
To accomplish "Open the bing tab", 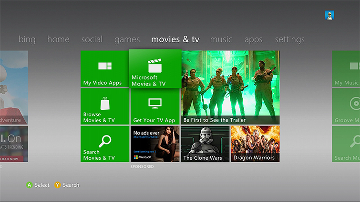I will (x=27, y=39).
